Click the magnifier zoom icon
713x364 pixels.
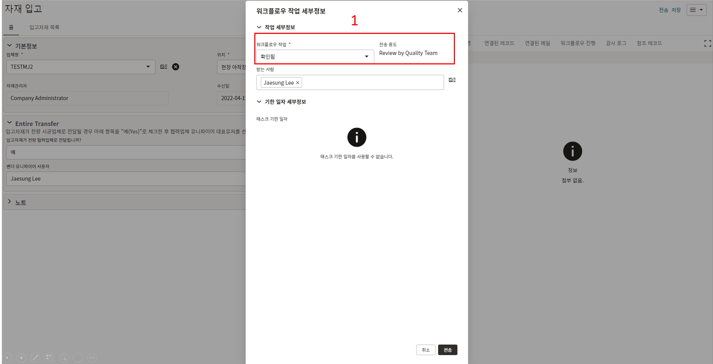tap(64, 358)
